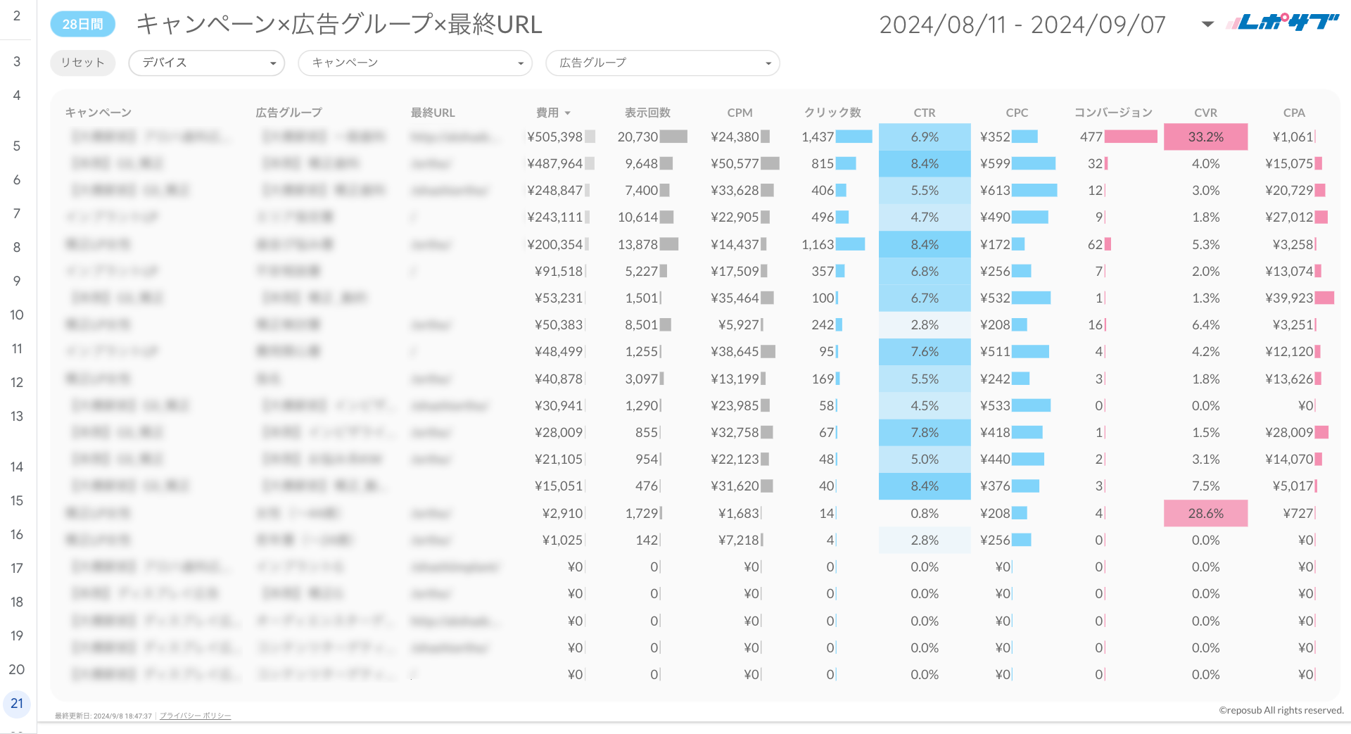Click the クリック数 column header
Screen dimensions: 1351x734
pyautogui.click(x=832, y=113)
